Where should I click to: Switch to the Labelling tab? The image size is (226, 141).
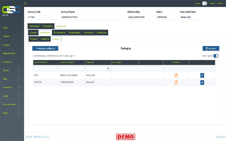(45, 39)
